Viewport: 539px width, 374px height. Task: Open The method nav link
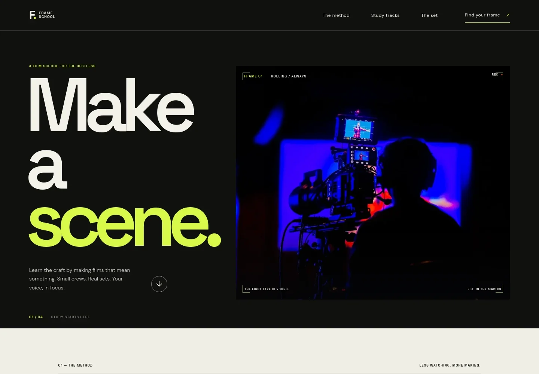(x=336, y=15)
